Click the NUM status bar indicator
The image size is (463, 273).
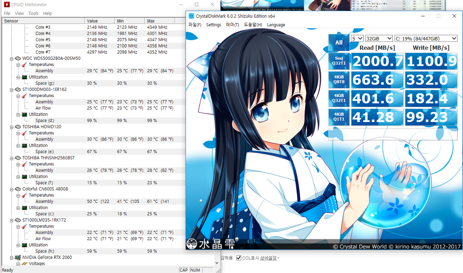(x=195, y=270)
